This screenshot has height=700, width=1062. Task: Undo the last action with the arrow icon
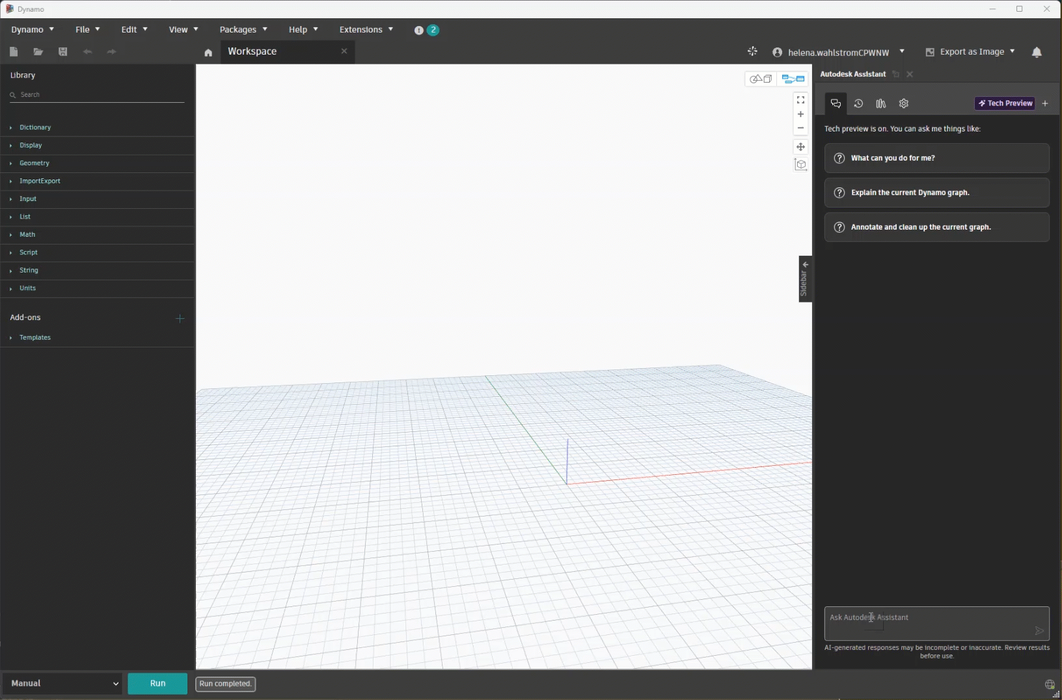pyautogui.click(x=87, y=52)
